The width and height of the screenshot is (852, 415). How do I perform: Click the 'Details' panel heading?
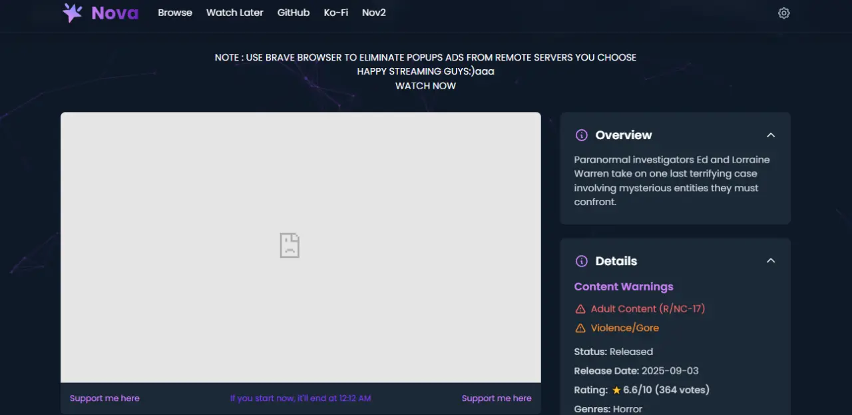pos(616,261)
